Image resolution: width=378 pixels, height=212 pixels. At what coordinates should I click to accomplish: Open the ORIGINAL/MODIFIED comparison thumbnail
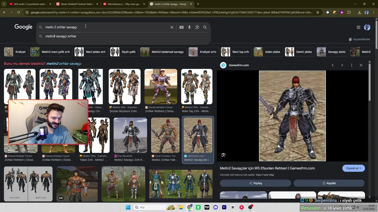28,184
